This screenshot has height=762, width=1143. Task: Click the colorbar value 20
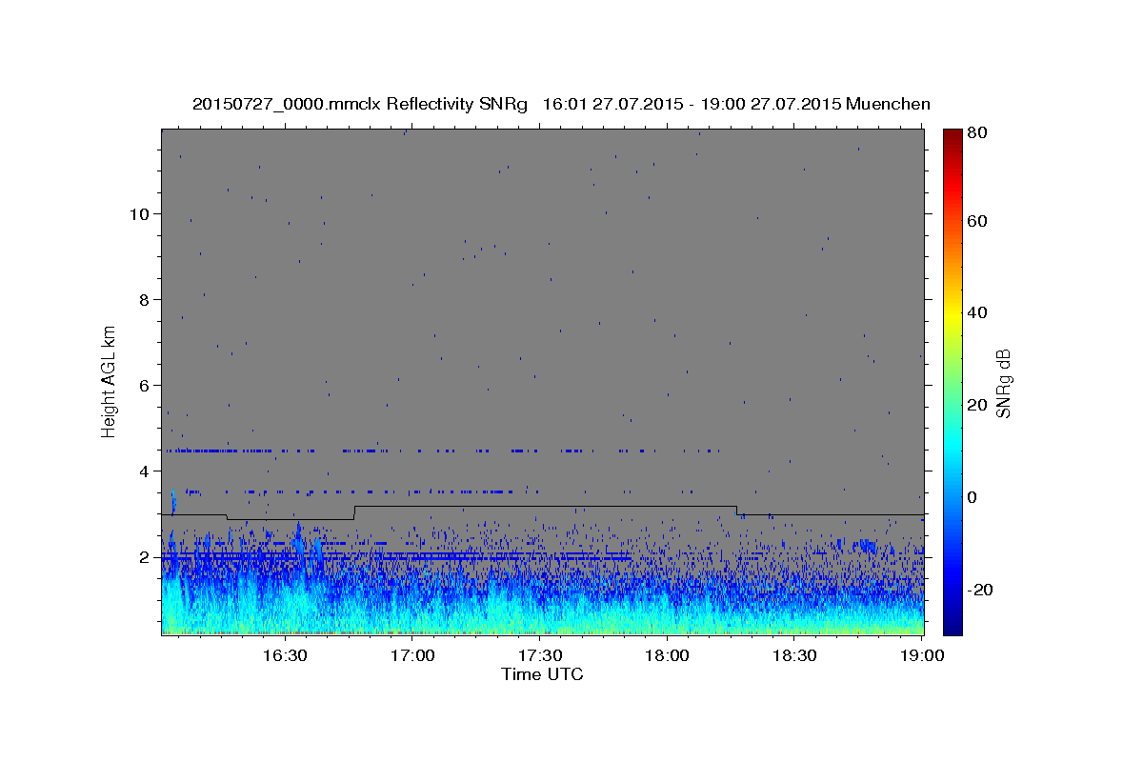pyautogui.click(x=978, y=405)
